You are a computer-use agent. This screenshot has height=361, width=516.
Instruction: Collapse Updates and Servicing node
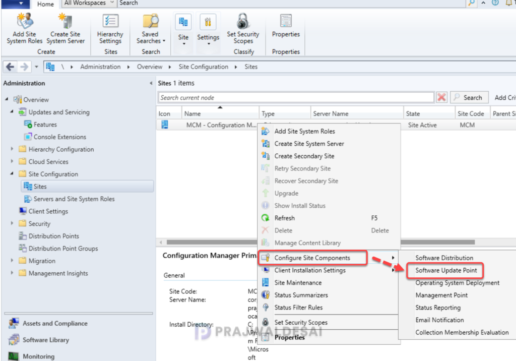click(12, 112)
